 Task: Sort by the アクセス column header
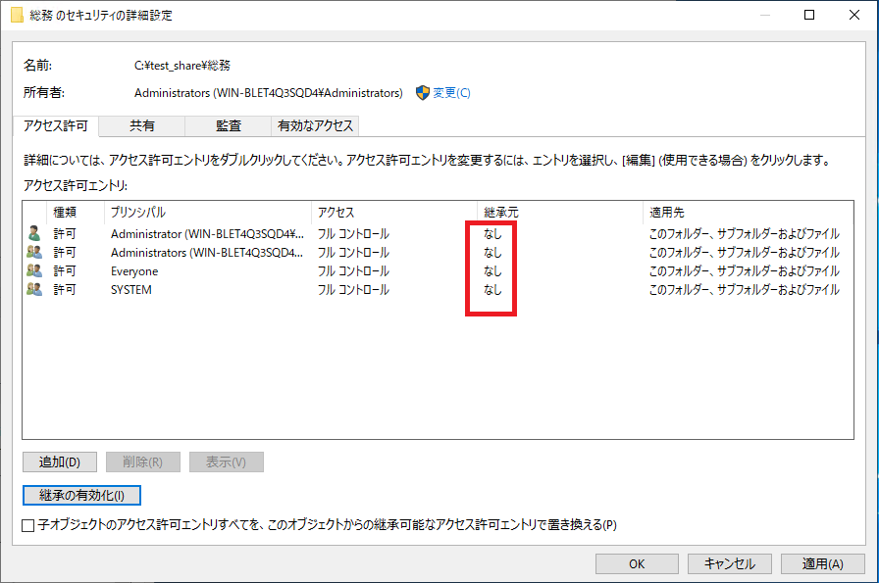[x=394, y=213]
